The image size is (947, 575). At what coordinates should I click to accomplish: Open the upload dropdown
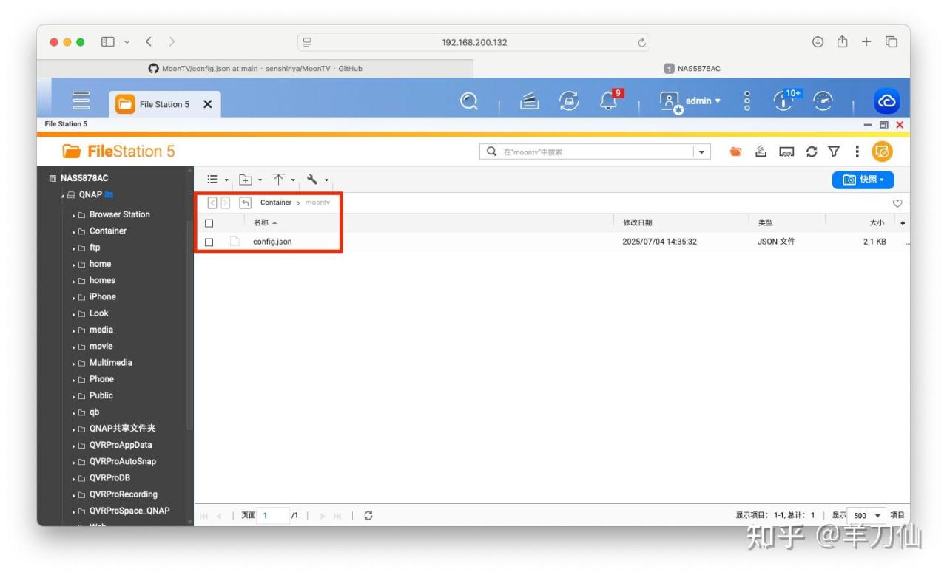283,180
